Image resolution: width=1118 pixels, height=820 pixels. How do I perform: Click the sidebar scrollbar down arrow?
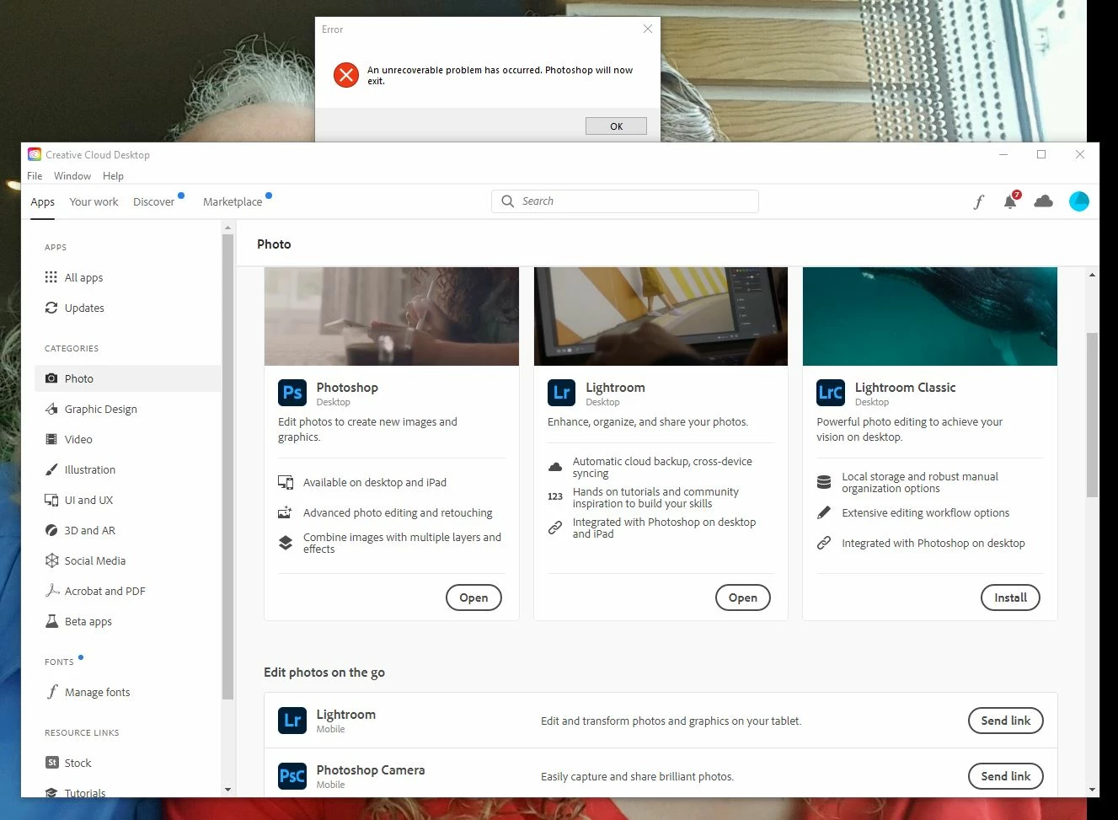227,790
